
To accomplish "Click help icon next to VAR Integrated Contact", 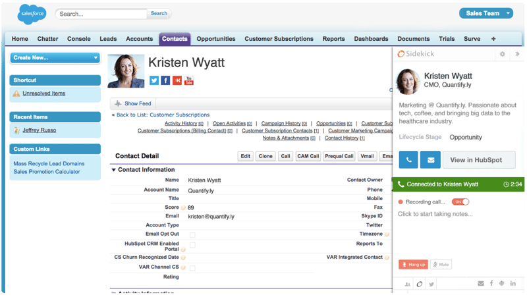I will click(x=387, y=257).
